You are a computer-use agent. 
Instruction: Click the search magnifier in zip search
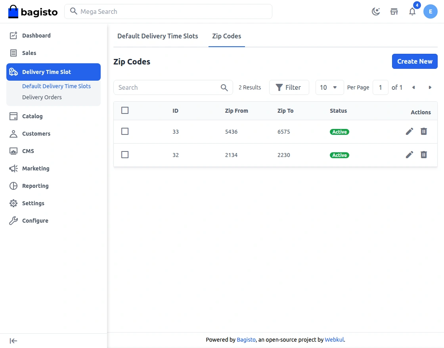coord(224,87)
